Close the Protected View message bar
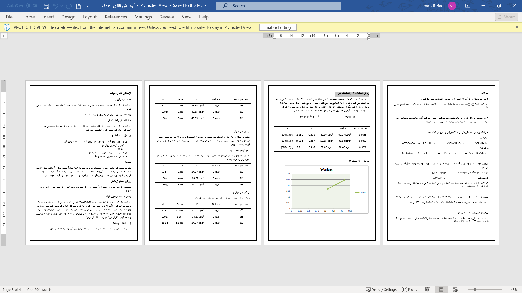This screenshot has height=293, width=522. coord(517,27)
